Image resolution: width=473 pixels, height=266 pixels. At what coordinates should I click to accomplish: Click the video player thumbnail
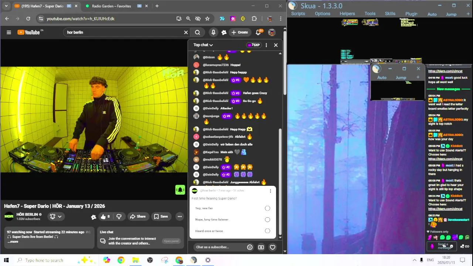click(94, 120)
